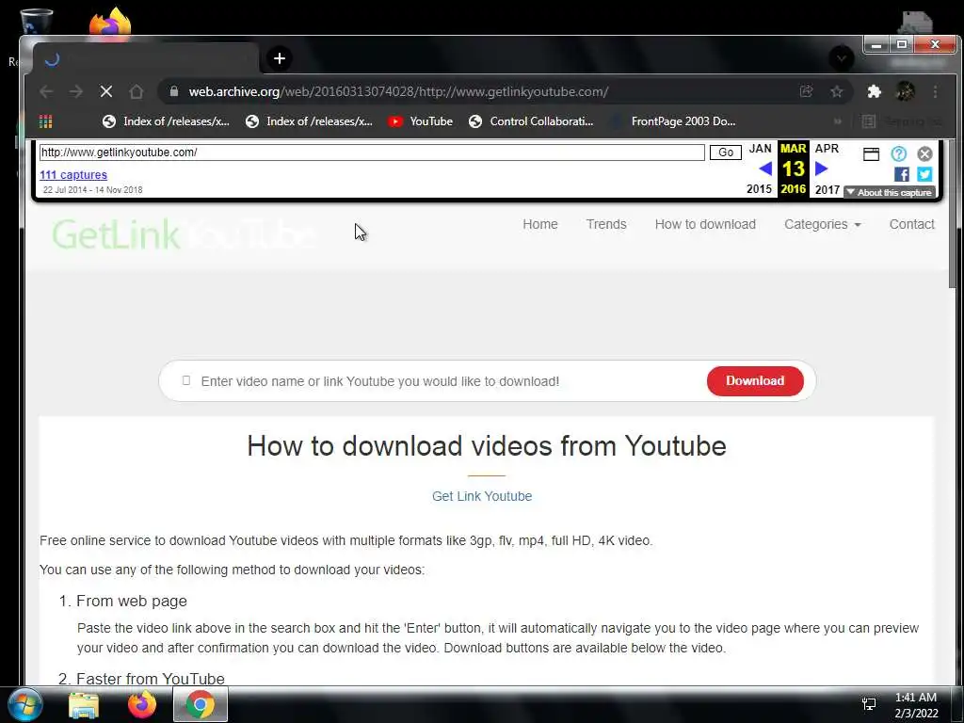Screen dimensions: 964x723
Task: Open the 111 captures link
Action: click(x=73, y=175)
